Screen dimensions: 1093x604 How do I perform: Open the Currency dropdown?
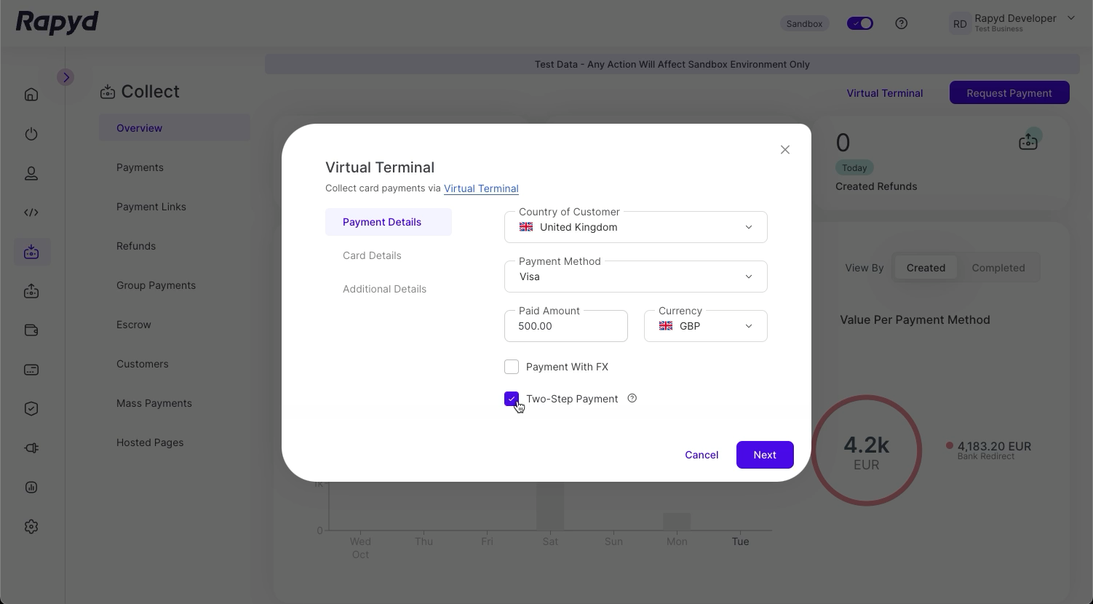point(705,326)
